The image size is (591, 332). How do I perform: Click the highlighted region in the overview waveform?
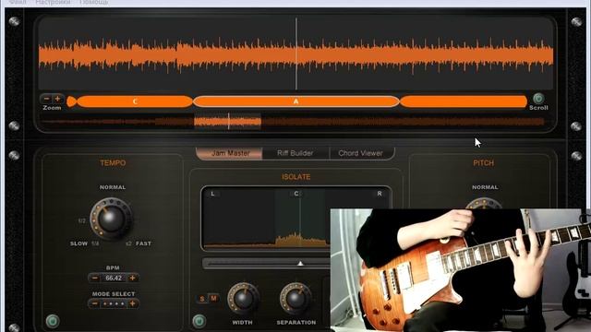coord(228,121)
